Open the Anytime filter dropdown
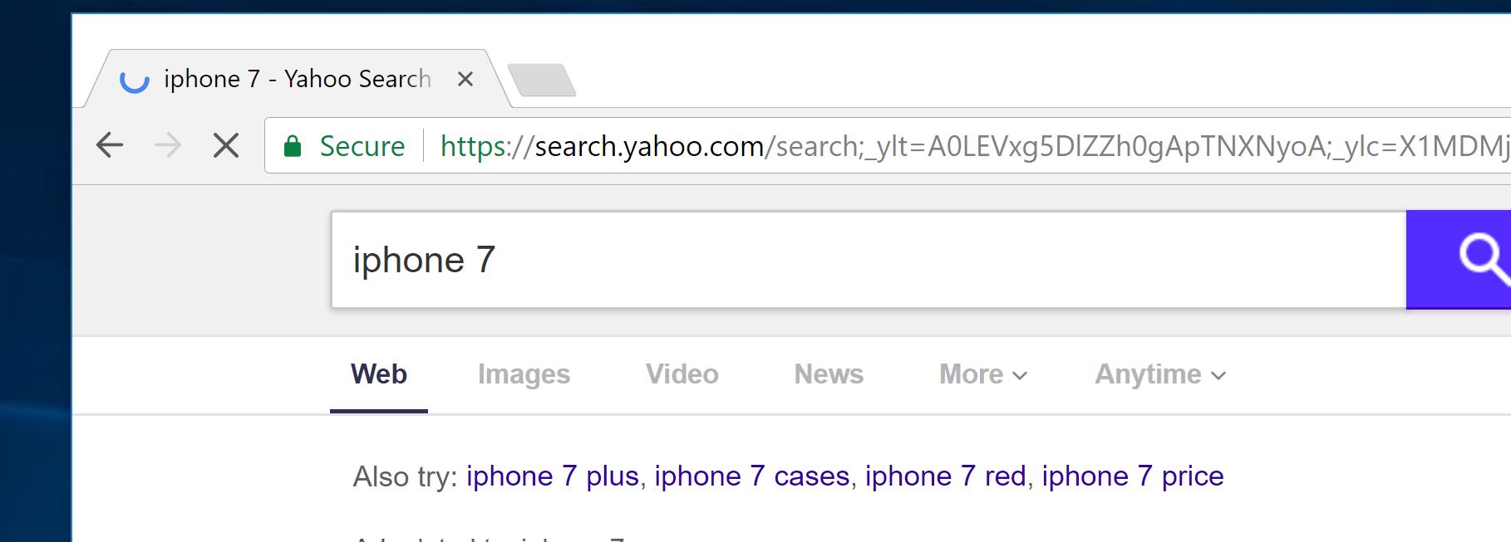 1159,374
